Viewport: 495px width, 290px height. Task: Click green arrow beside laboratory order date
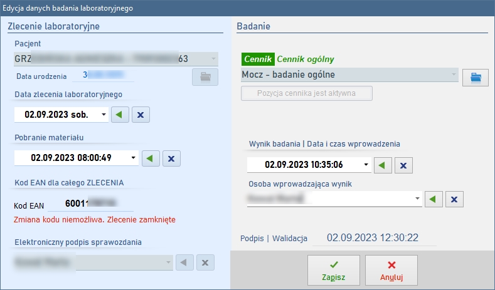pyautogui.click(x=120, y=115)
